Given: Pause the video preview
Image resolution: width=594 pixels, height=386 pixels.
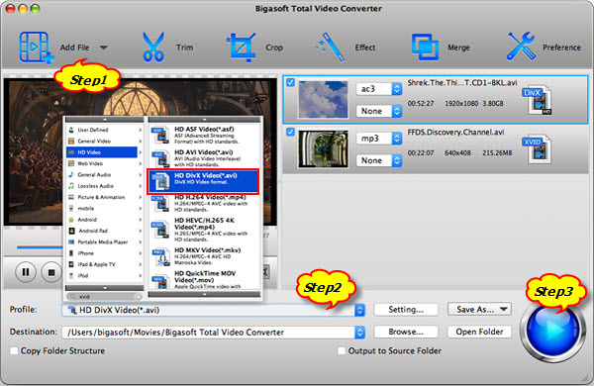Looking at the screenshot, I should pos(26,272).
